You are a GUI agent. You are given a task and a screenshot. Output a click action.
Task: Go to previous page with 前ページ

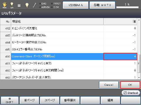point(29,100)
